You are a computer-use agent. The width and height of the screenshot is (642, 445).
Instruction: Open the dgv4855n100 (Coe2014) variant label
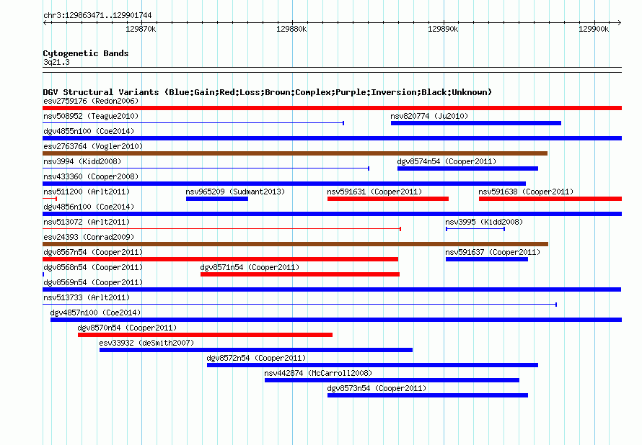click(89, 131)
